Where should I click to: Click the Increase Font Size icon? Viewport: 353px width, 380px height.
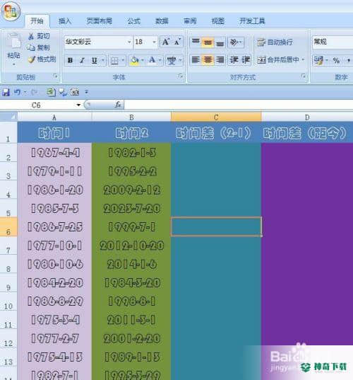coord(166,42)
